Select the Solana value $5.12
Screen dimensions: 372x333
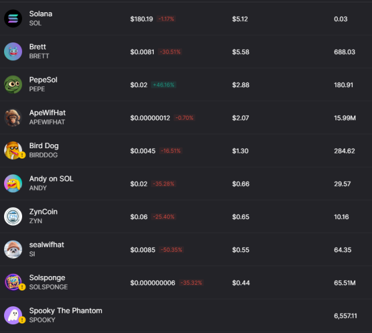(x=240, y=19)
